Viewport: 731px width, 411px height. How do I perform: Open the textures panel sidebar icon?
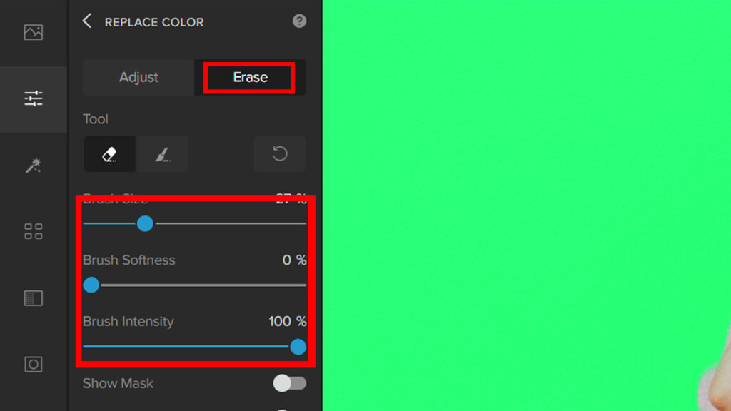33,298
